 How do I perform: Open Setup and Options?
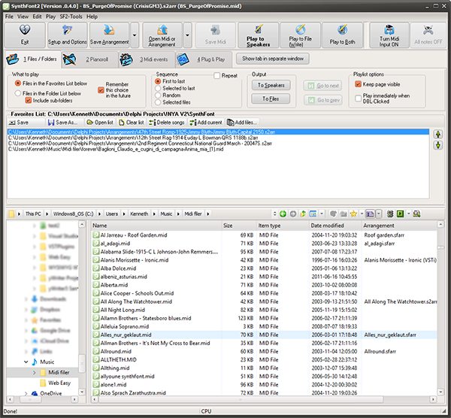(x=68, y=35)
